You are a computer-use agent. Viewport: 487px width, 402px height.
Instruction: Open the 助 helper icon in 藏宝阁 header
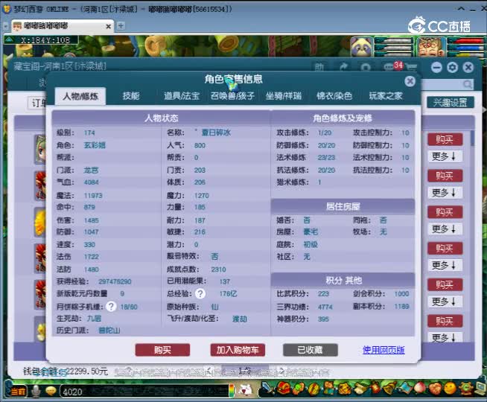pos(319,67)
